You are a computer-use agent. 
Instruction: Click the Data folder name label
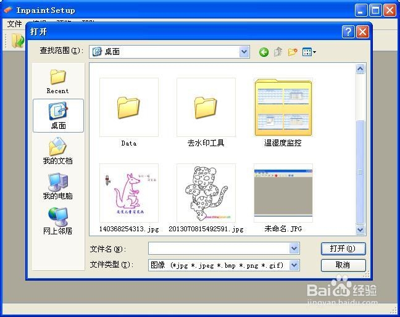point(129,144)
